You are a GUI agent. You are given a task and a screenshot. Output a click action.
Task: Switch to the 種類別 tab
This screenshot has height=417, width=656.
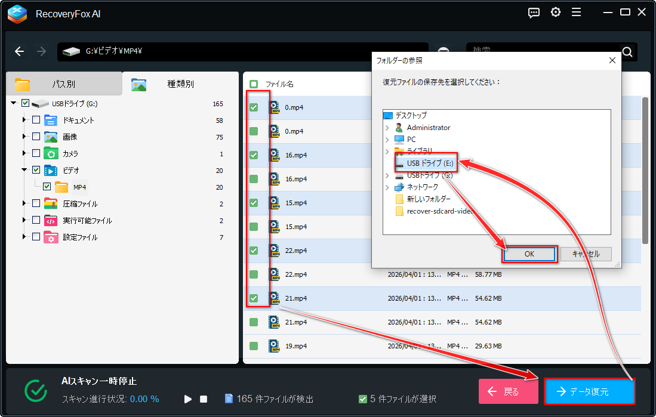pyautogui.click(x=180, y=84)
